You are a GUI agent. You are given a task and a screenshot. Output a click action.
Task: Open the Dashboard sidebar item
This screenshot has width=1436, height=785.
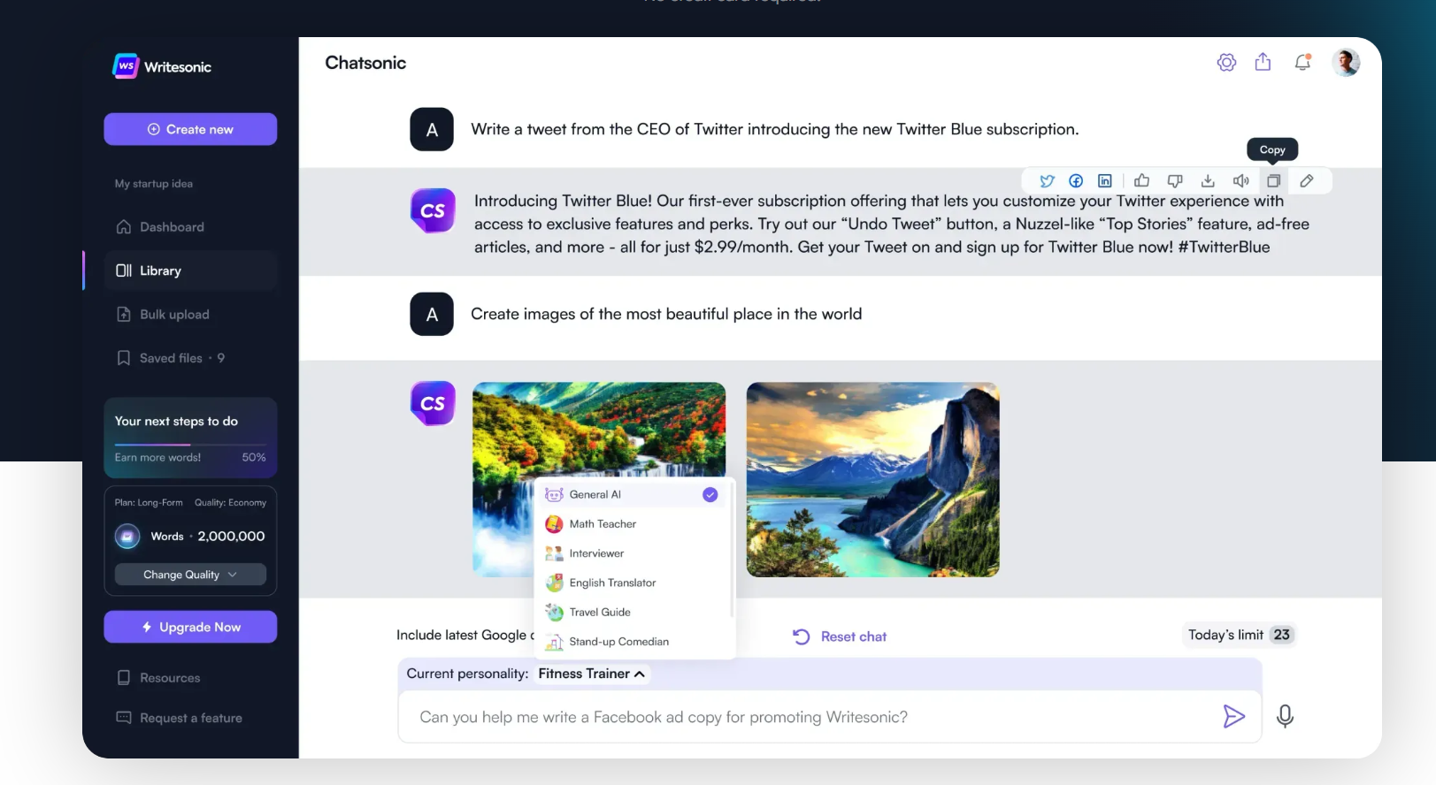190,227
